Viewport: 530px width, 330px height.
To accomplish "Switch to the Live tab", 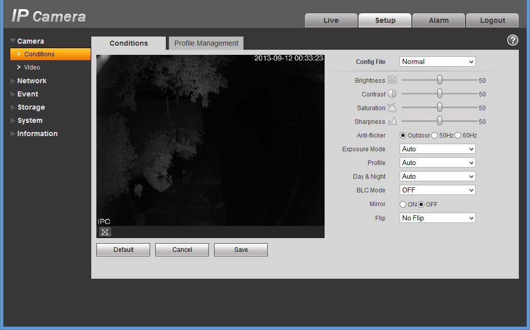I will [331, 20].
